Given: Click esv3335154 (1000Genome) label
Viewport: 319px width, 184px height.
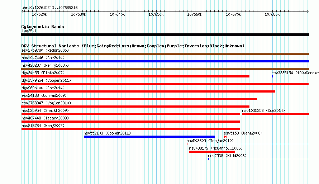Looking at the screenshot, I should pos(295,73).
